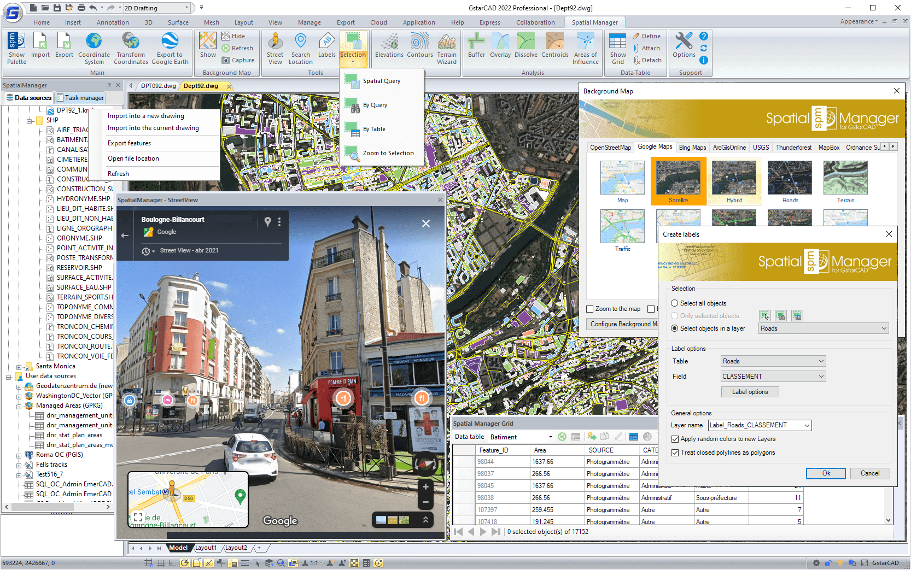Choose Zoom to Selection menu item
The width and height of the screenshot is (911, 570).
click(x=382, y=153)
